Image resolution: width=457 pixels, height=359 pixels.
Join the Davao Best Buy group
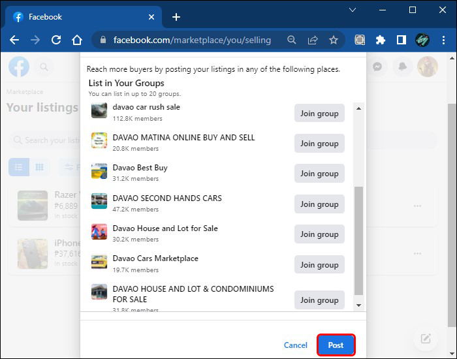click(319, 174)
